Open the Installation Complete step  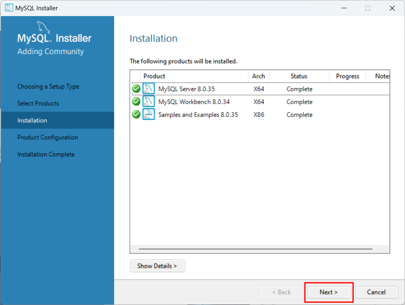[46, 154]
